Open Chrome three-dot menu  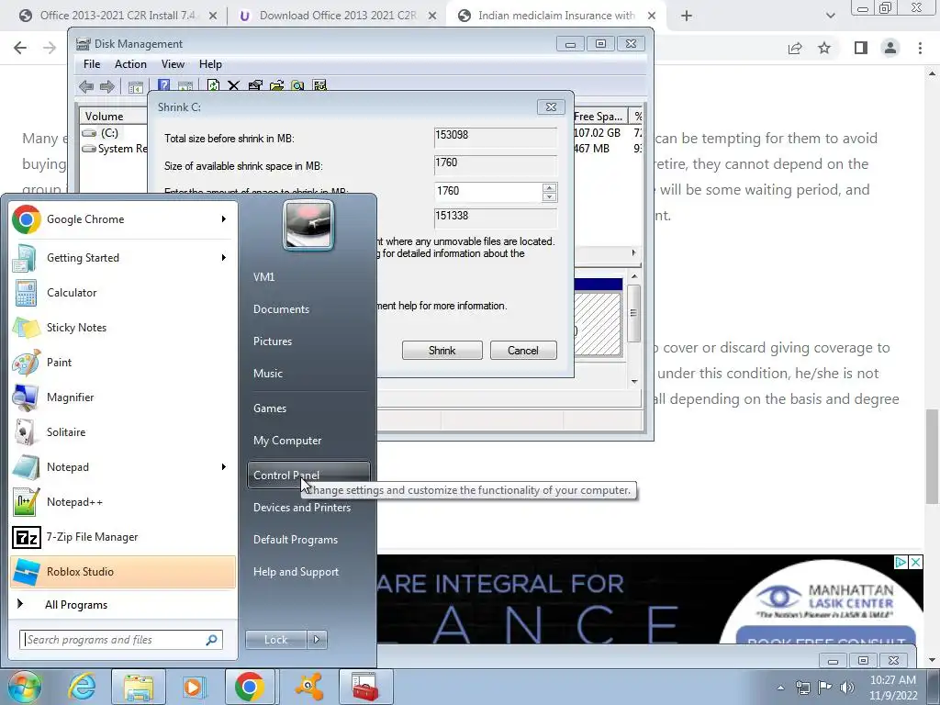(x=920, y=48)
